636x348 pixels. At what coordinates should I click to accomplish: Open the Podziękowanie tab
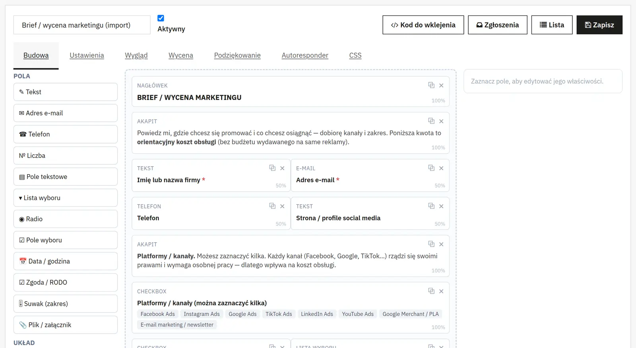[237, 55]
